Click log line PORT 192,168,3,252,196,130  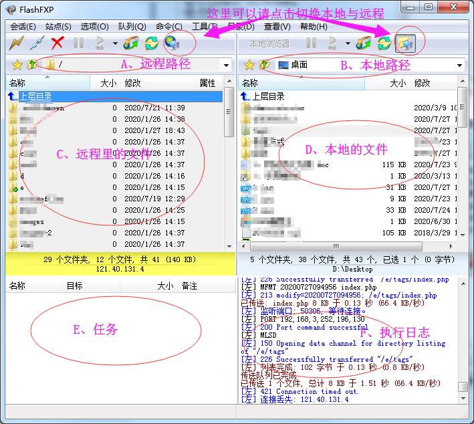pos(303,320)
